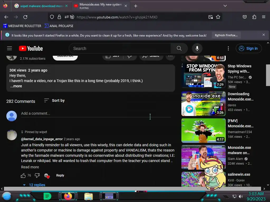The image size is (270, 202).
Task: Click the clock showing 3:03 AM
Action: click(x=256, y=194)
